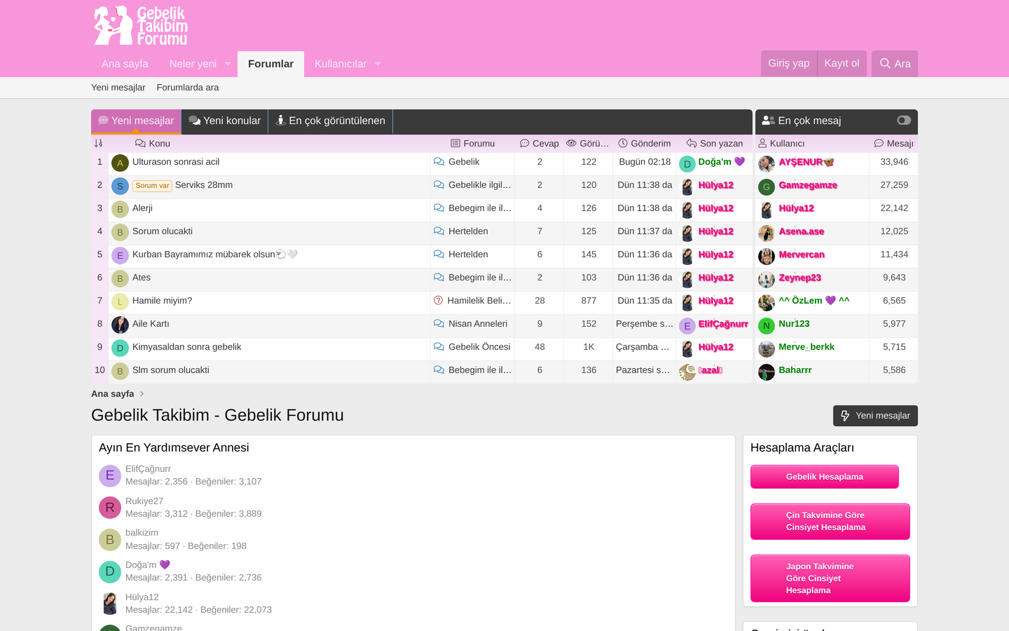Click avatar E for Kurban Bayramımız thread
This screenshot has width=1009, height=631.
point(120,256)
